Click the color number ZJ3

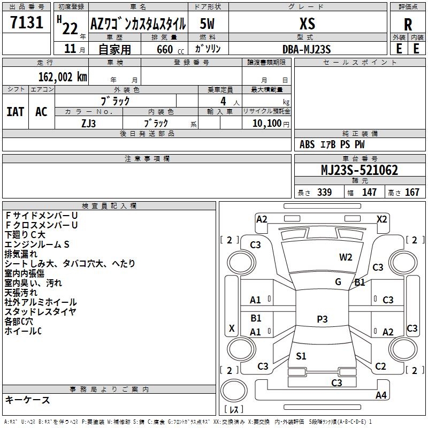(88, 124)
